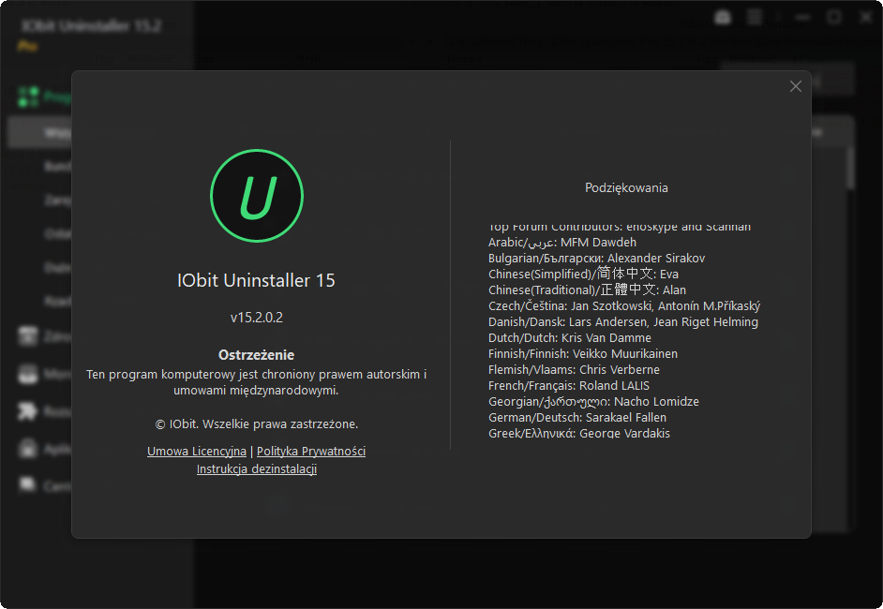Click the Rozszerzenia sidebar icon behind the dialog

27,411
